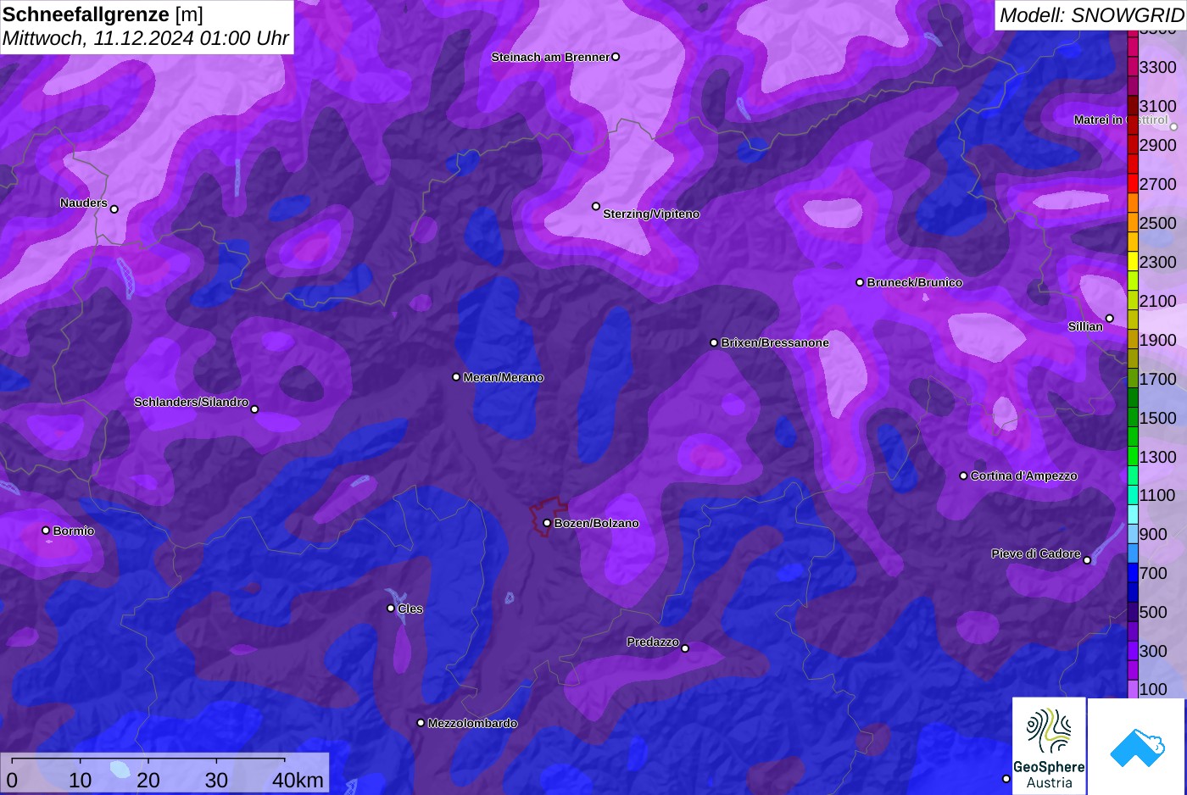Image resolution: width=1187 pixels, height=795 pixels.
Task: Select the Sterzing/Vipiteno marker dot
Action: pyautogui.click(x=596, y=206)
